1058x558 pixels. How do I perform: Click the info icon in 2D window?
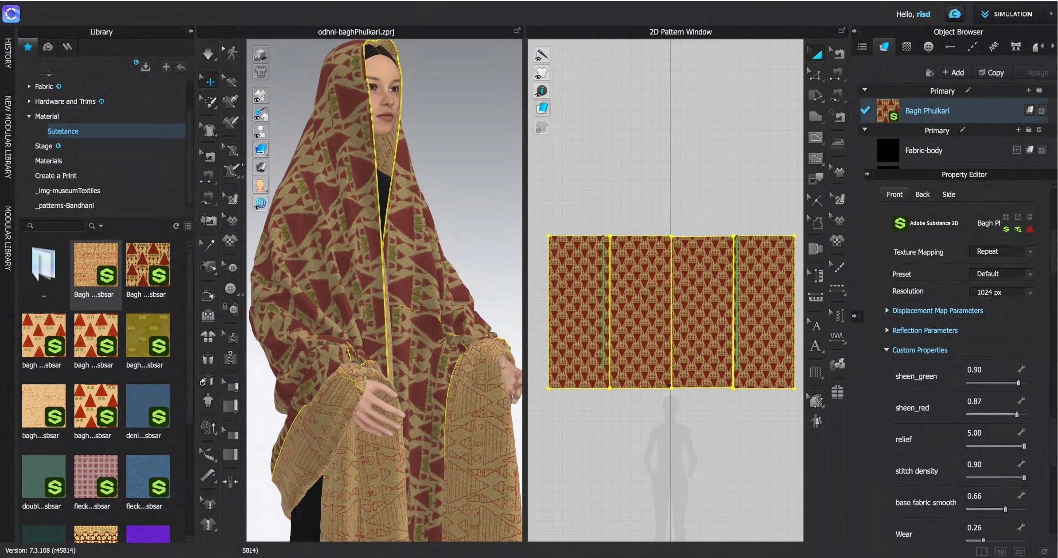541,91
